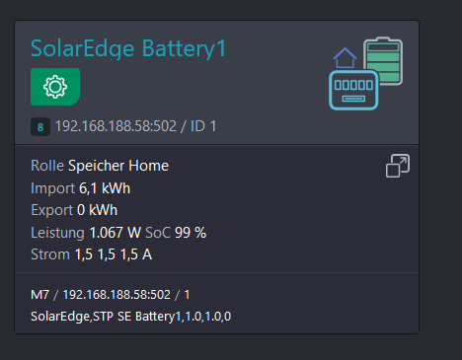
Task: Click the pop-out window icon
Action: coord(398,166)
